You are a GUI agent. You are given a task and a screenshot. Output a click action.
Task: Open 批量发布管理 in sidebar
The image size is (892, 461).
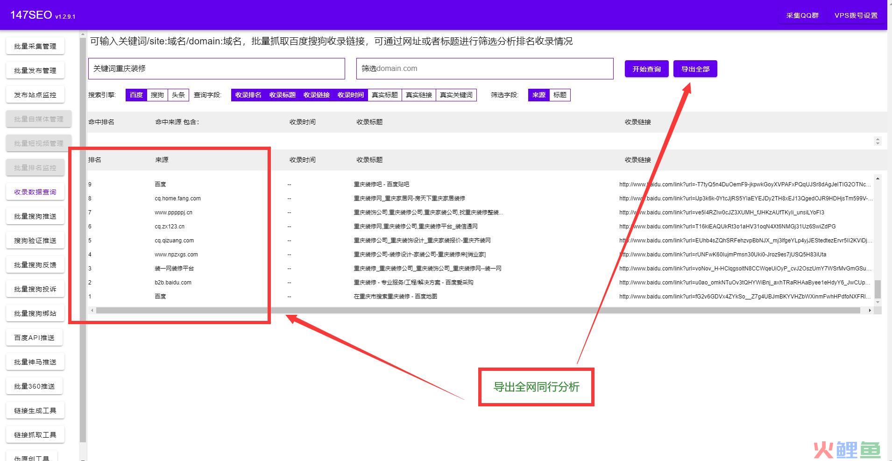(35, 71)
